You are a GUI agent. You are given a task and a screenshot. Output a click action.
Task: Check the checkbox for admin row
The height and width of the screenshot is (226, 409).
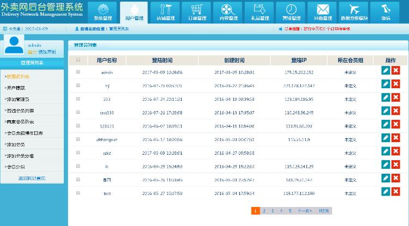(x=78, y=72)
